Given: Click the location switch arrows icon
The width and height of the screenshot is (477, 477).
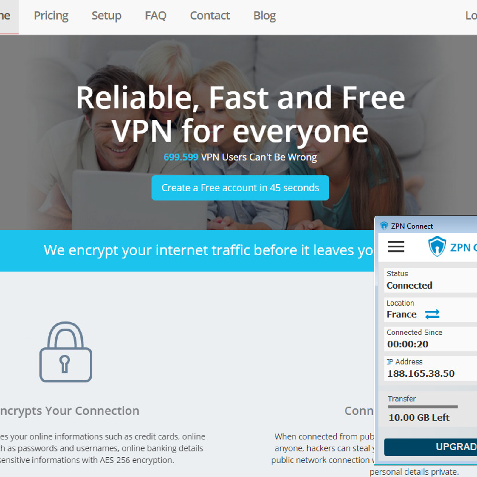Looking at the screenshot, I should coord(432,314).
